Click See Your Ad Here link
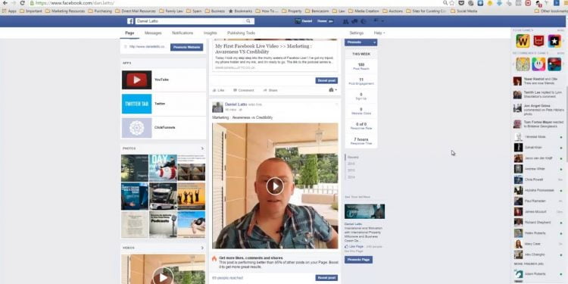This screenshot has width=568, height=284. 357,197
